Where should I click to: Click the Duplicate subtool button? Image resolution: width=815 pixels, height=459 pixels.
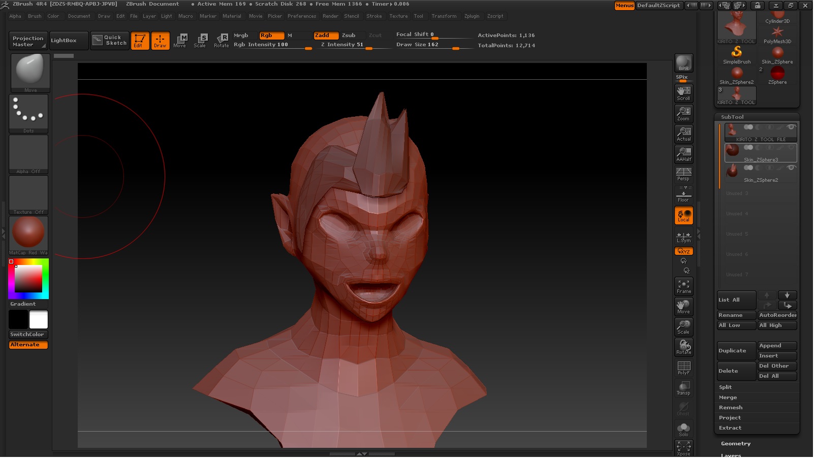click(738, 352)
